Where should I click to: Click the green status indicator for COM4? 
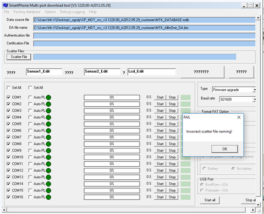point(48,117)
